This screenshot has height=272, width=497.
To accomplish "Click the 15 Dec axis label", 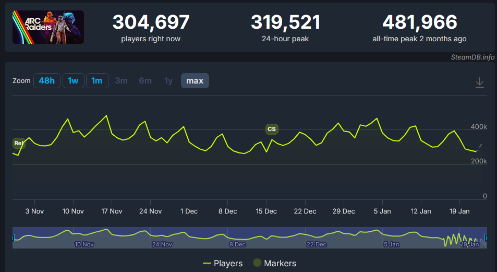I will pos(266,211).
